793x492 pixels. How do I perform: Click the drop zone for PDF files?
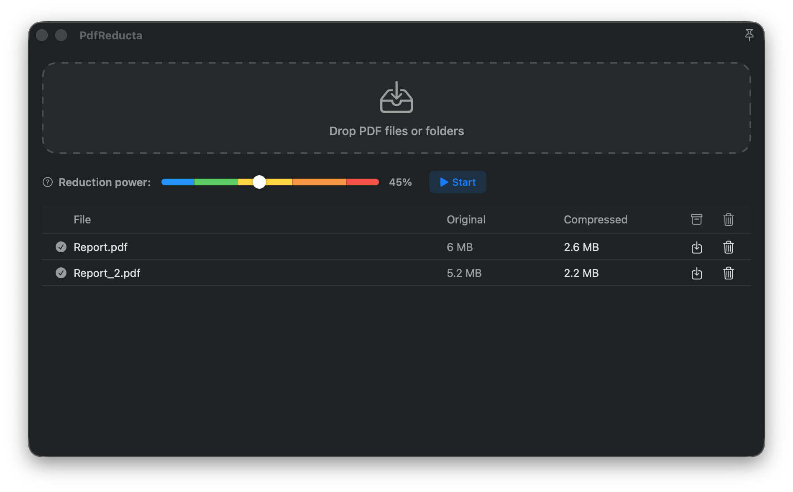click(396, 108)
